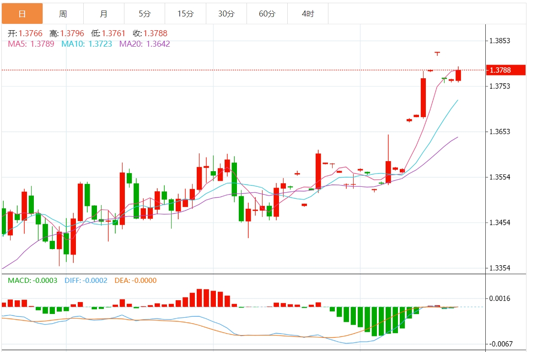This screenshot has height=352, width=537.
Task: Click the 1.3554 price axis label
Action: (499, 177)
